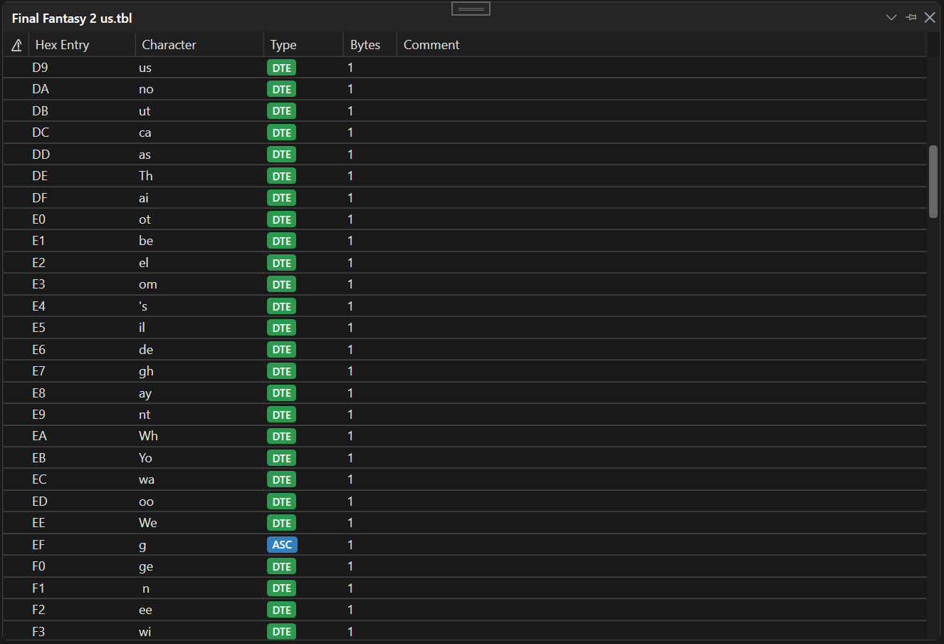The width and height of the screenshot is (944, 644).
Task: Click the DTE badge in row D9
Action: pyautogui.click(x=282, y=68)
